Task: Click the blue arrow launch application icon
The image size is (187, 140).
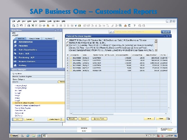Action: click(x=44, y=25)
